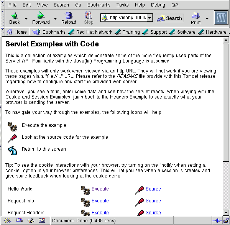
Task: Open Address Book from the status bar
Action: click(42, 220)
